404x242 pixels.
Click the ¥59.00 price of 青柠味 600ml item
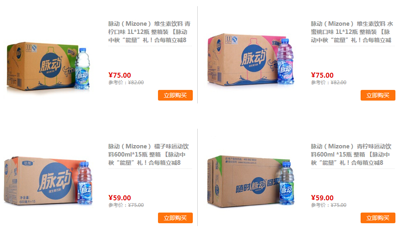coord(322,198)
